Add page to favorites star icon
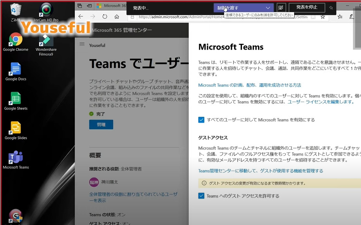The height and width of the screenshot is (225, 361). click(323, 17)
